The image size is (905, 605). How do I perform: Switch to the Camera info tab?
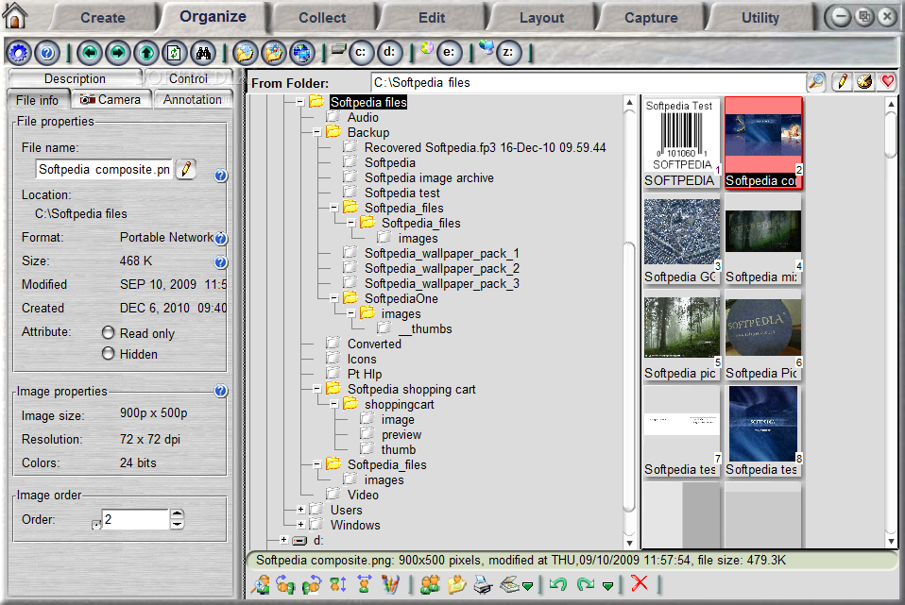[111, 100]
